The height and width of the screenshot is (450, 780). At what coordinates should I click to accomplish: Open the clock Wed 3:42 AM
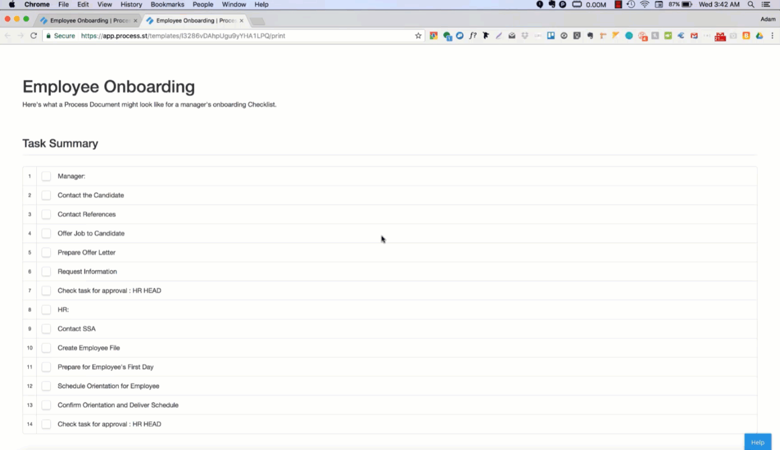click(x=719, y=5)
